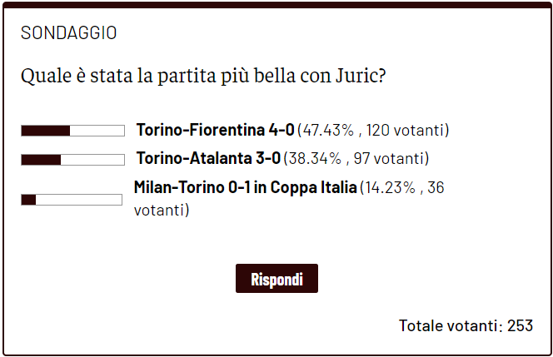Click the poll question about Juric
This screenshot has height=357, width=553.
coord(203,77)
